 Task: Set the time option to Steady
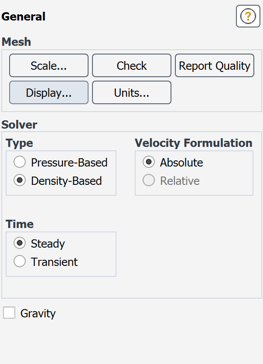[x=20, y=243]
